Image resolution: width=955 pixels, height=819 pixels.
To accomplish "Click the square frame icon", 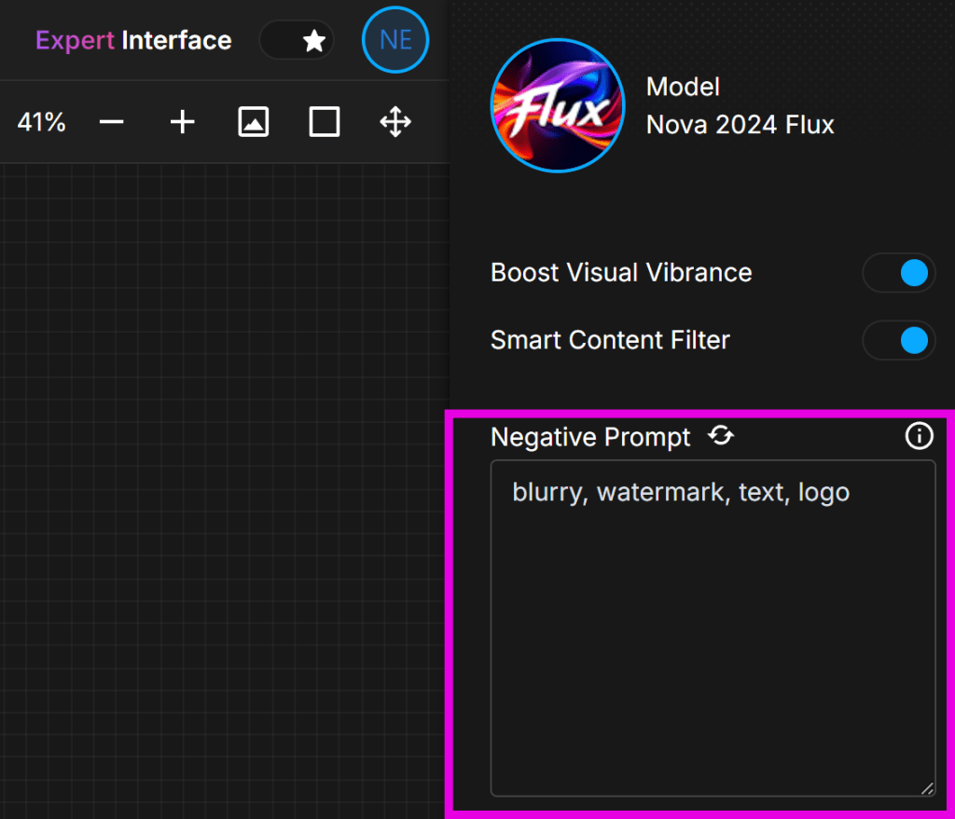I will [x=325, y=122].
